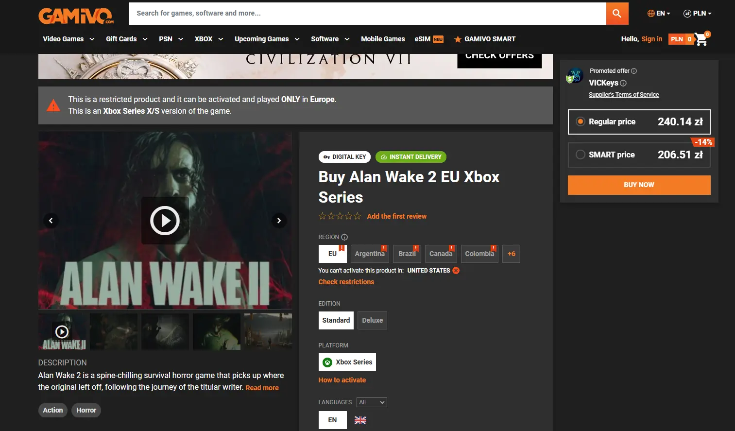The width and height of the screenshot is (735, 431).
Task: Expand the Upcoming Games menu
Action: (x=267, y=39)
